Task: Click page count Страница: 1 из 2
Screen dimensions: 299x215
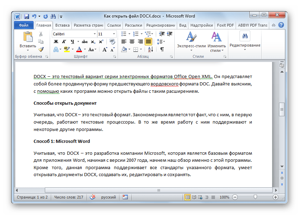Action: pos(32,197)
